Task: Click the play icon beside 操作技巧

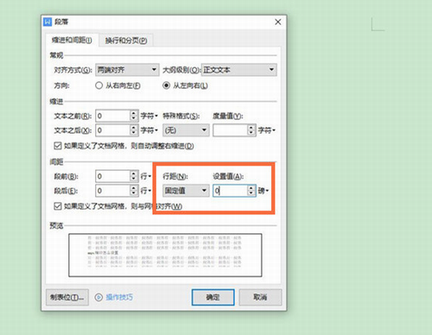Action: [98, 297]
